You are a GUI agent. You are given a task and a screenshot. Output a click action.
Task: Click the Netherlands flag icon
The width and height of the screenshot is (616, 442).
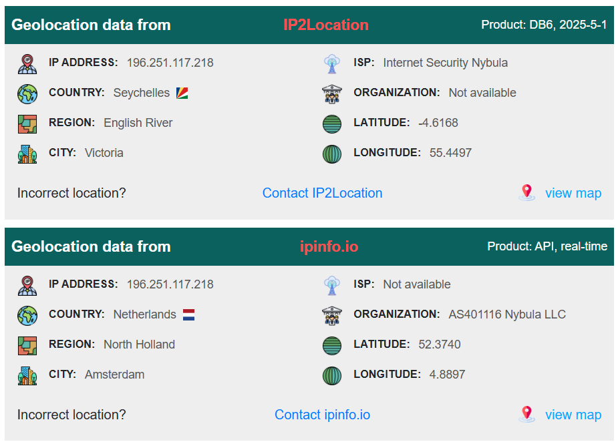[188, 315]
